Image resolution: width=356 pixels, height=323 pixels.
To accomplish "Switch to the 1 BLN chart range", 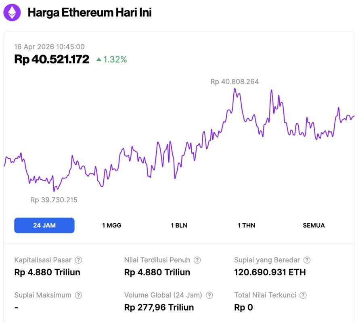I will 179,225.
